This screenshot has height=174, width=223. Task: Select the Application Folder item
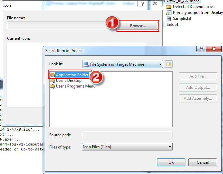[70, 75]
